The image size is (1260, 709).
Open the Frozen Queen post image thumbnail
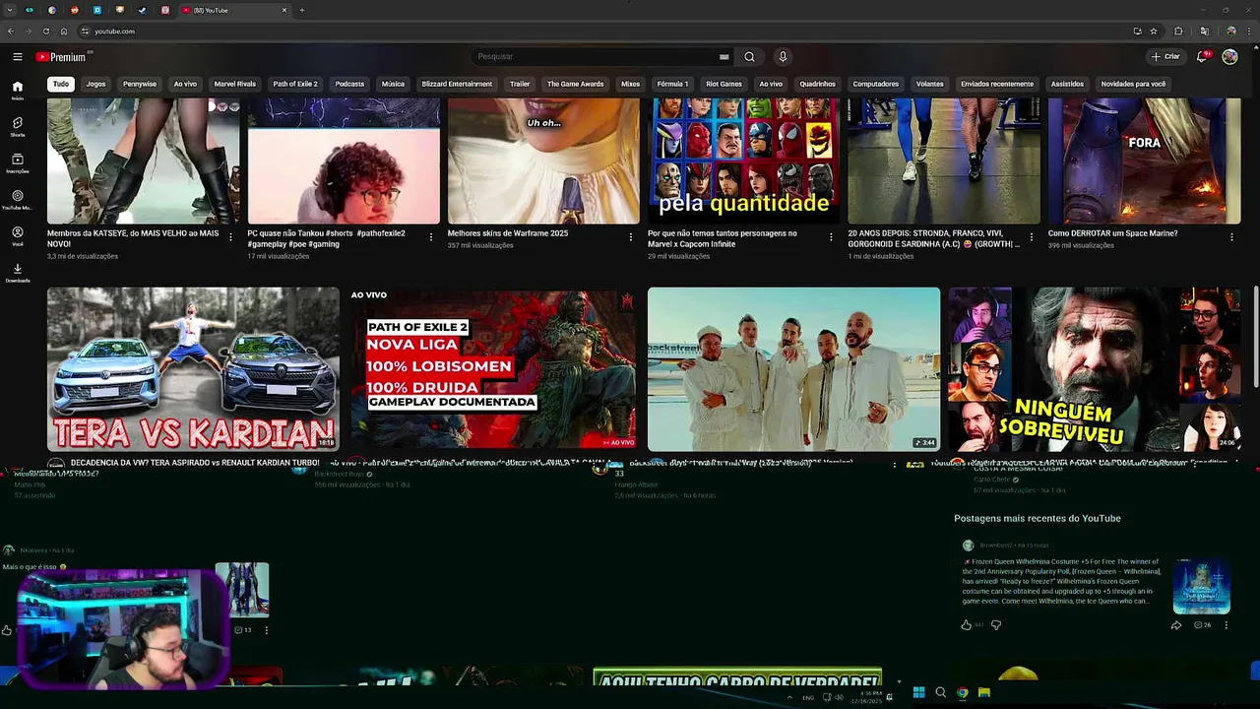[1201, 586]
